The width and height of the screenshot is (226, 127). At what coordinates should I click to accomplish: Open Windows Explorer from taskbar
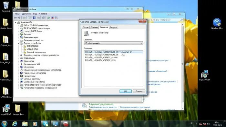click(25, 124)
